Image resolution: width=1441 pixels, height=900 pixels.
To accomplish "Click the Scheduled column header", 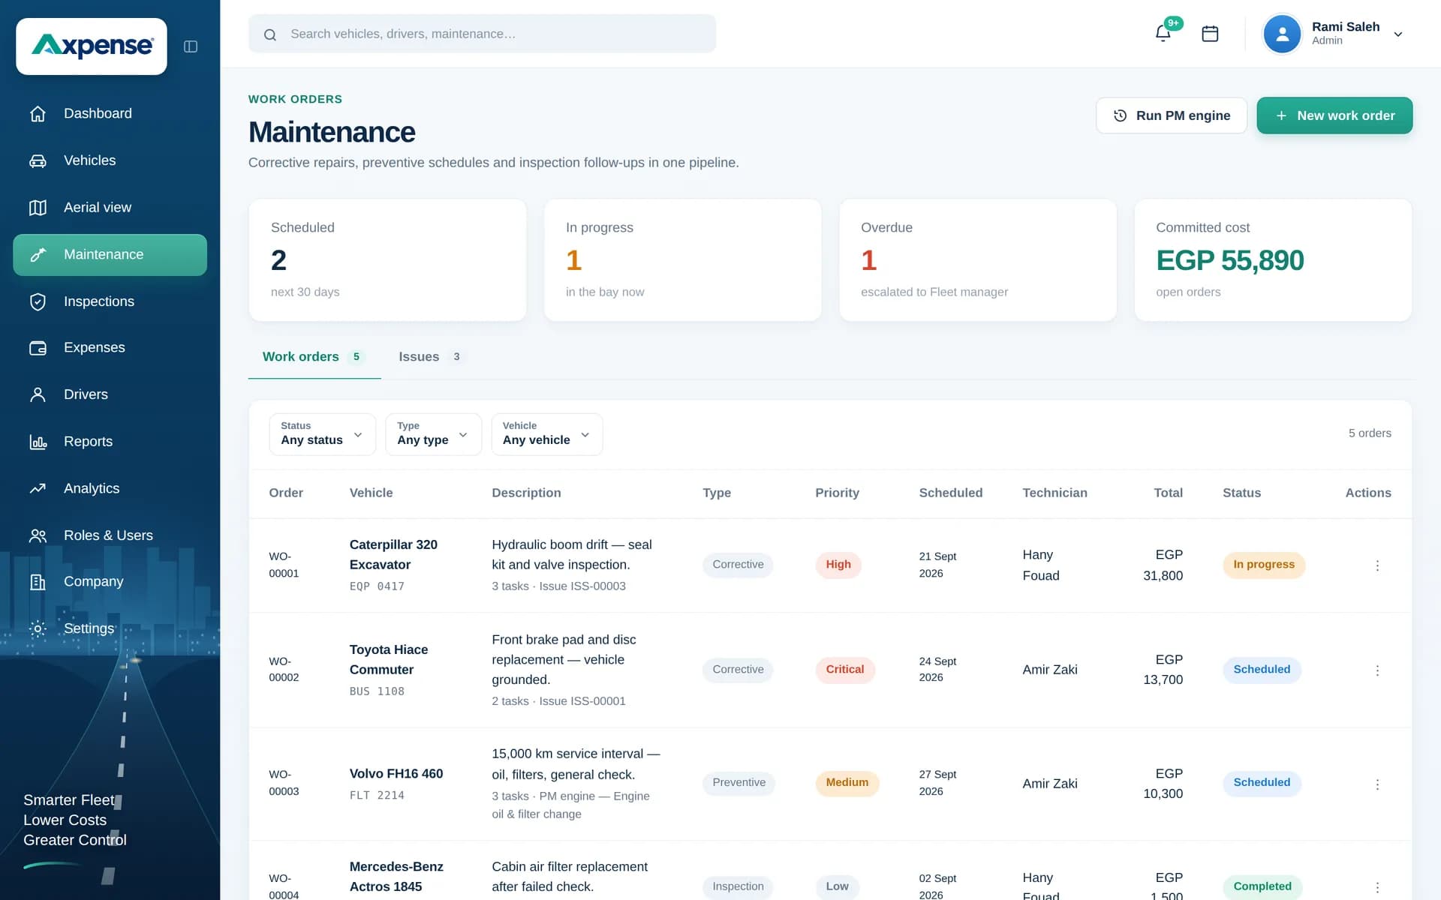I will click(951, 493).
